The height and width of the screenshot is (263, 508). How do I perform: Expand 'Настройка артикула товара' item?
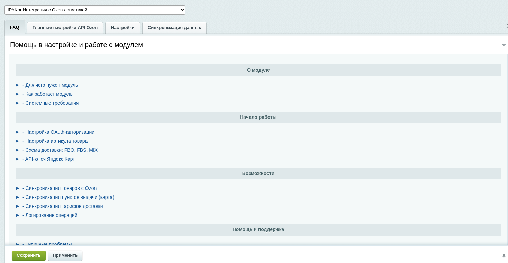(55, 141)
